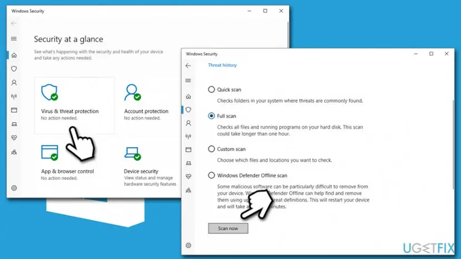Maximize the scan options window

tap(431, 54)
